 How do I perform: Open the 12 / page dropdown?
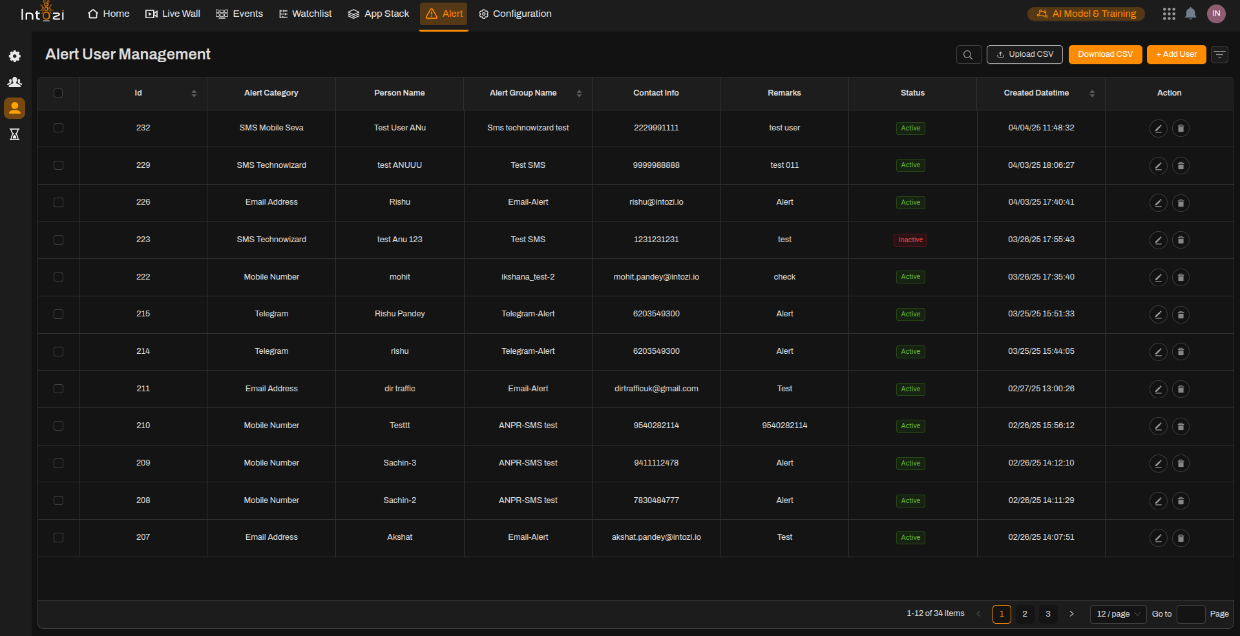(1117, 614)
